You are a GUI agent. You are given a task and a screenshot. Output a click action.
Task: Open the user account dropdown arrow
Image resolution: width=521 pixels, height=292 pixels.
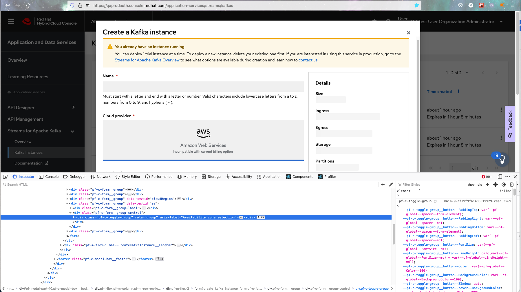pyautogui.click(x=501, y=21)
